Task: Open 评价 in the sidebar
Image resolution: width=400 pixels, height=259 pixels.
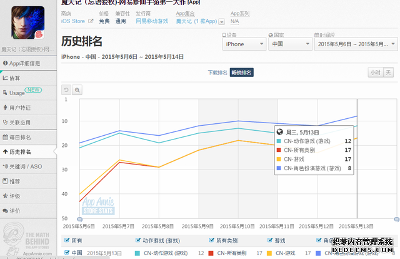Action: (x=28, y=211)
